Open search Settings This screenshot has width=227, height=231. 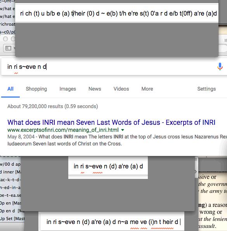(x=206, y=89)
